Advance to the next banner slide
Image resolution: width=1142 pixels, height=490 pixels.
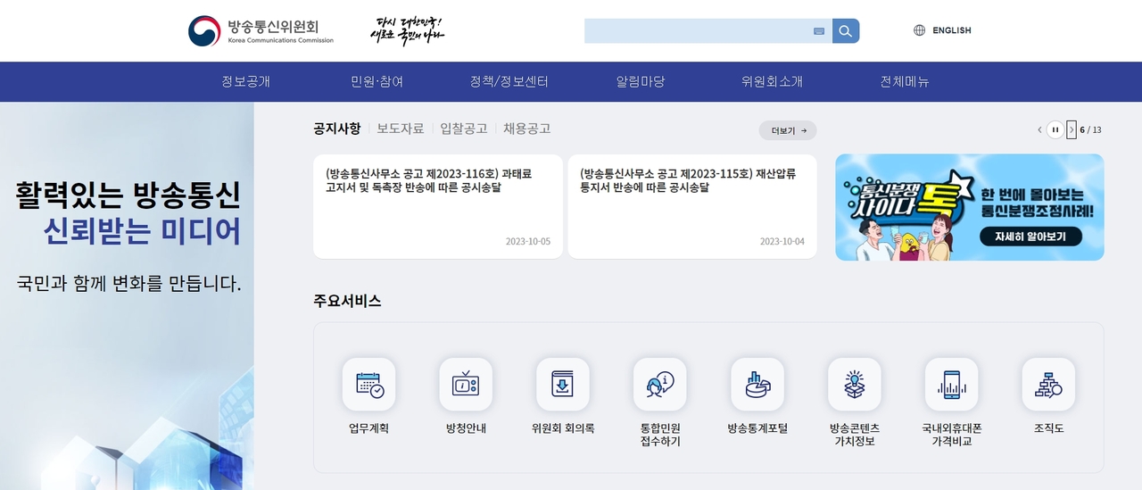point(1072,129)
